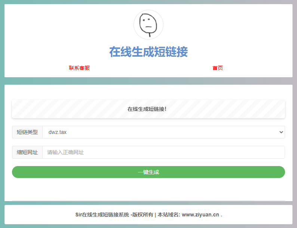Click the exclamation mark ending the notice banner
This screenshot has height=228, width=297.
click(x=165, y=109)
